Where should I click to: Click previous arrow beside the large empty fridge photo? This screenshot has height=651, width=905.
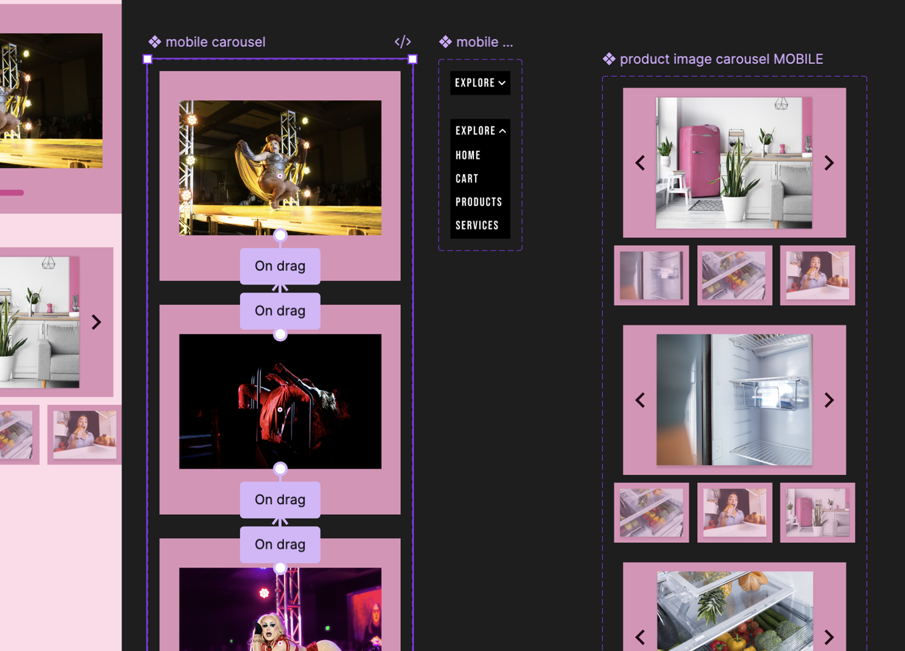coord(640,401)
